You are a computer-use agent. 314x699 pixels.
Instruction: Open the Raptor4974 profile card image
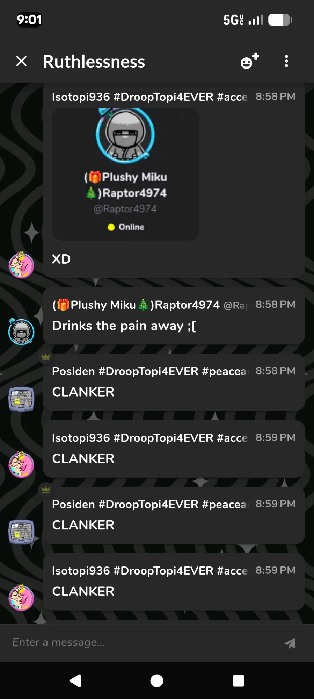click(126, 174)
